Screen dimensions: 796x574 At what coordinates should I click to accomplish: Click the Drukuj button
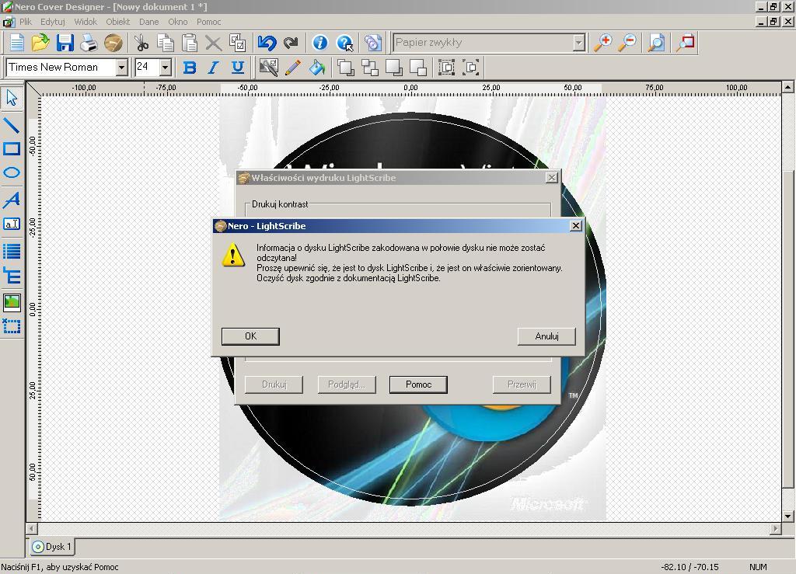point(274,384)
